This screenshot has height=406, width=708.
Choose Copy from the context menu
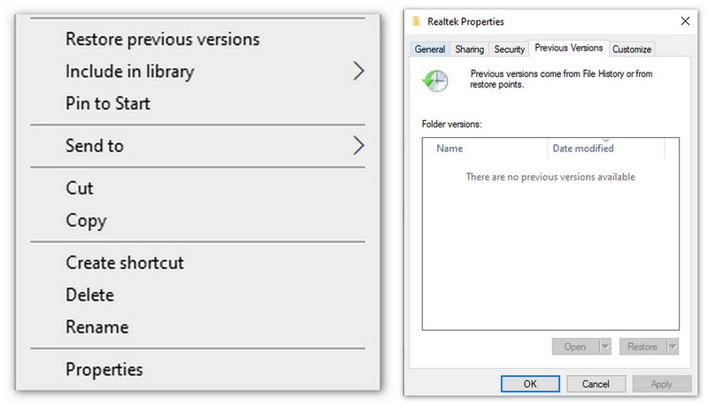click(86, 221)
